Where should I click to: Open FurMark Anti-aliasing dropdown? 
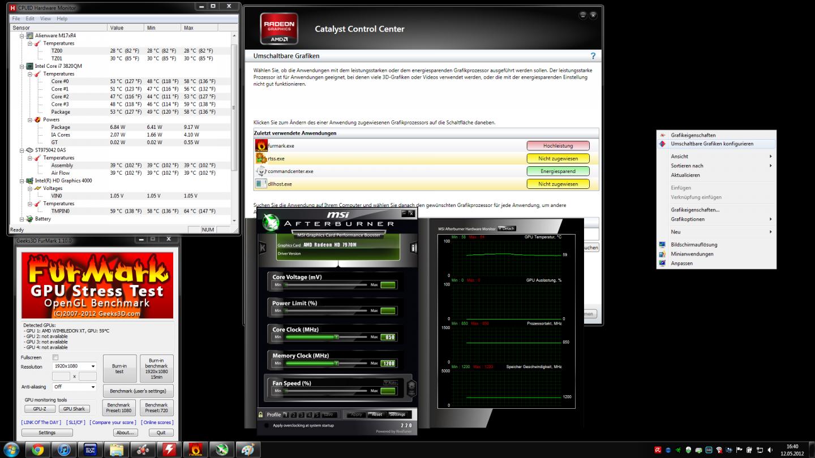click(74, 387)
